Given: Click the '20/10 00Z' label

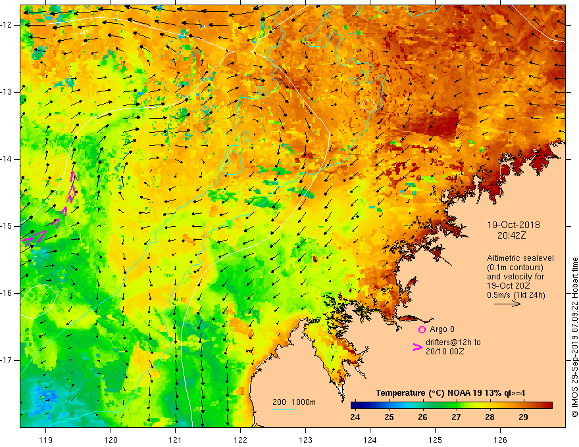Looking at the screenshot, I should pos(445,352).
